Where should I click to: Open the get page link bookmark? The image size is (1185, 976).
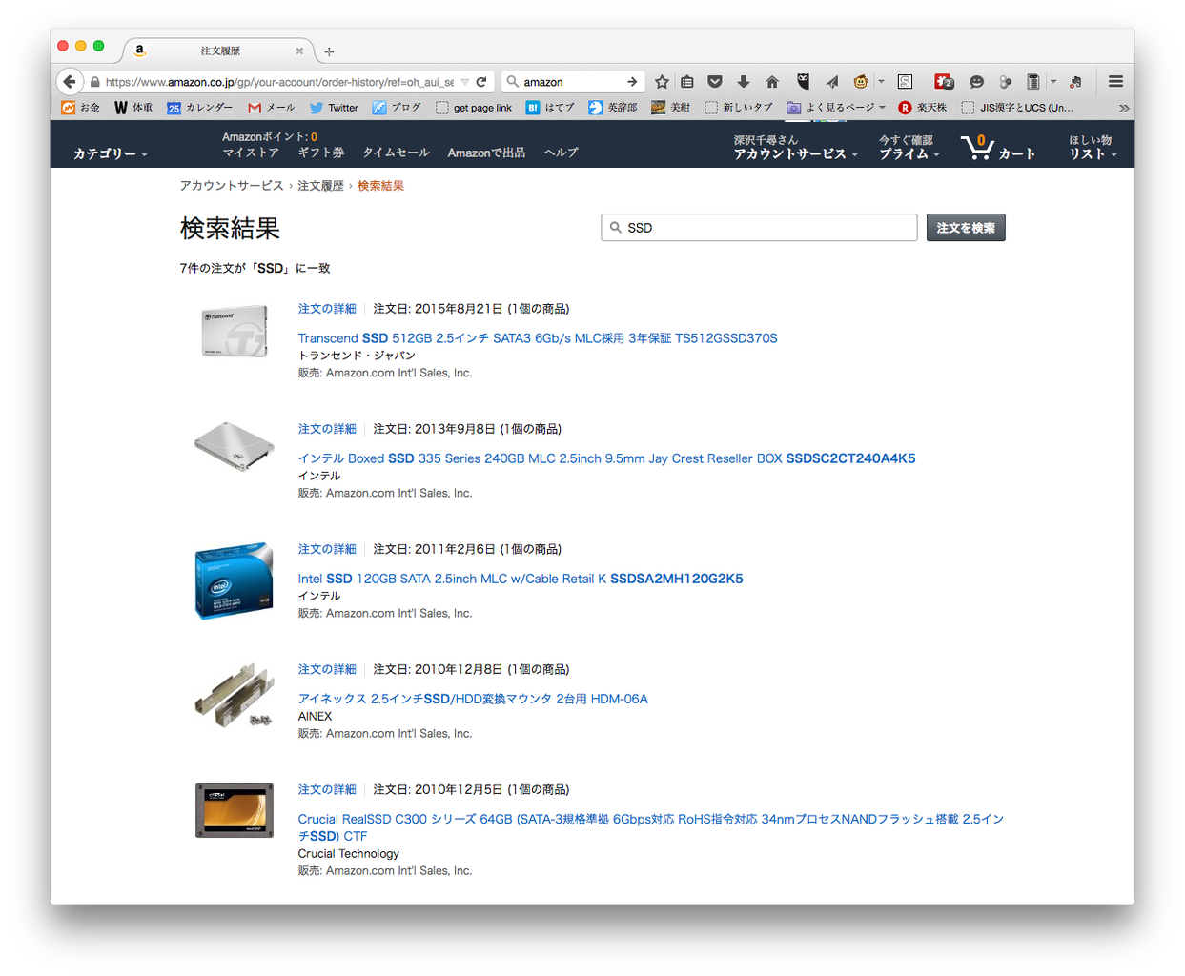click(x=474, y=108)
